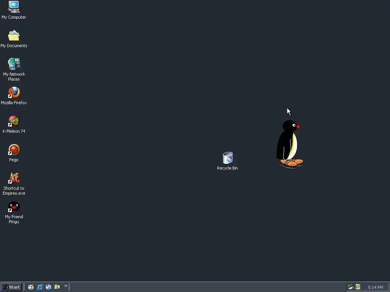Expand the quick launch overflow chevron
390x292 pixels.
click(66, 286)
